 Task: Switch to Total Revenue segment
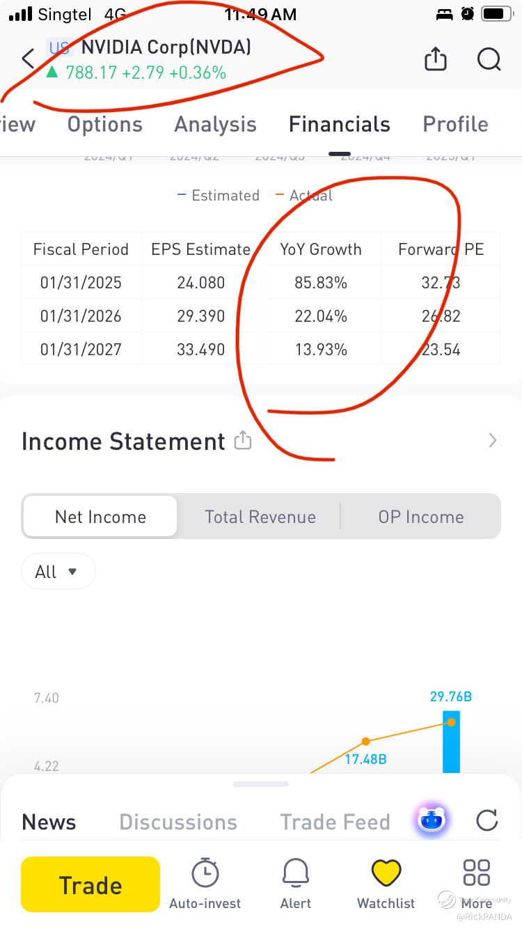click(x=260, y=517)
